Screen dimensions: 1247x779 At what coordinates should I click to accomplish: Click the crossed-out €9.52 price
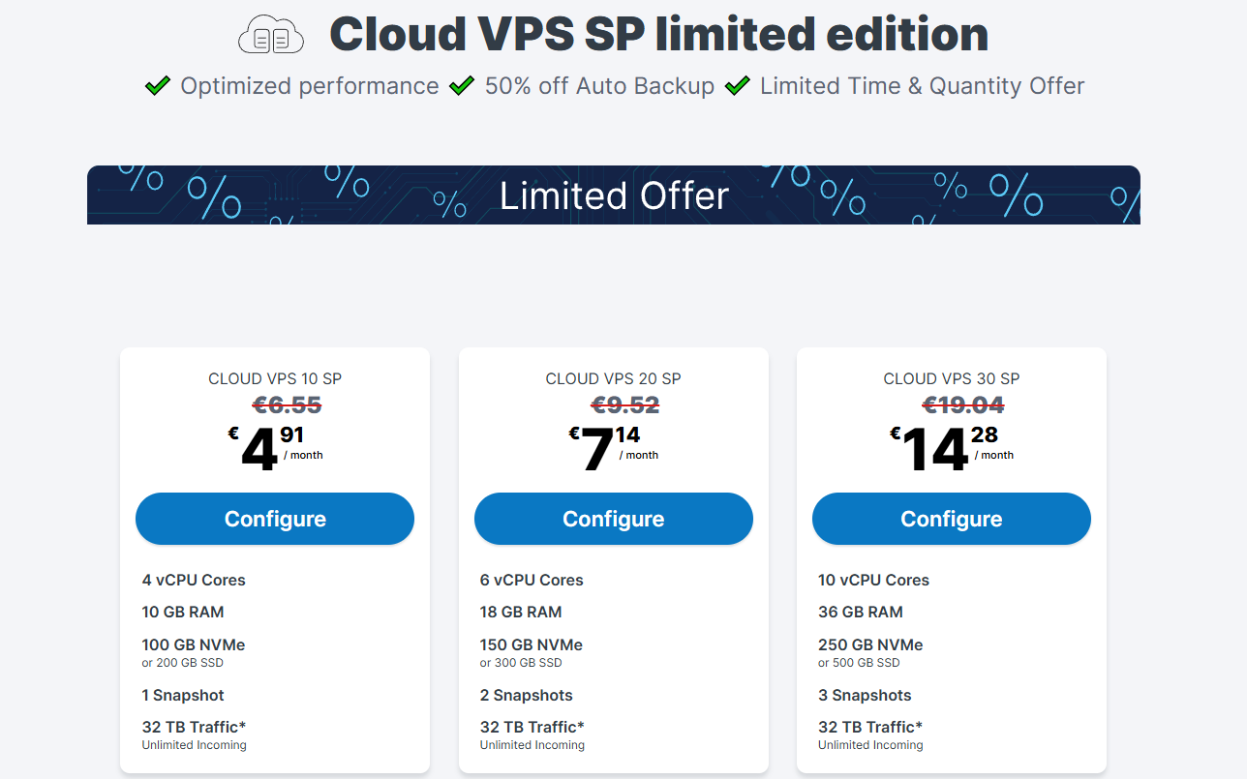pos(624,404)
